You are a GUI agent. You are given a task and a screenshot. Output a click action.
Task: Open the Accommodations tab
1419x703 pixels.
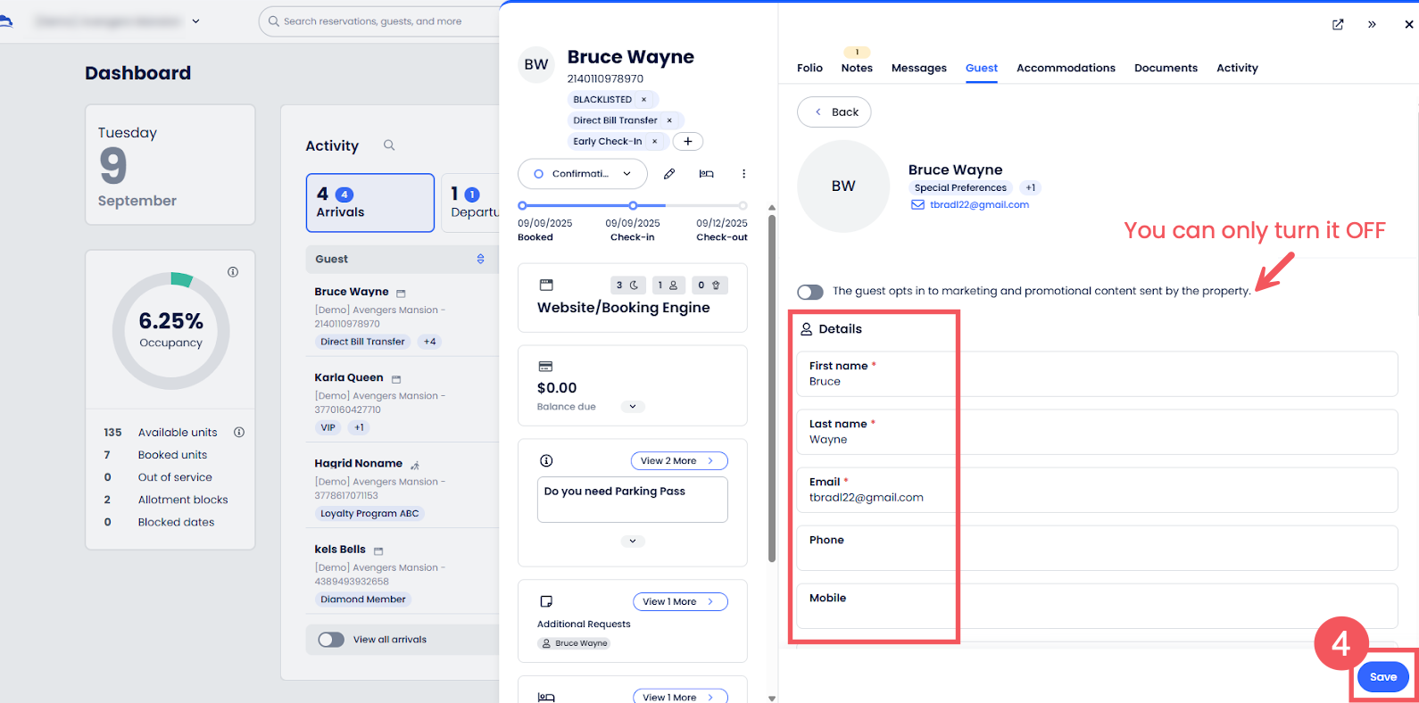[1066, 68]
